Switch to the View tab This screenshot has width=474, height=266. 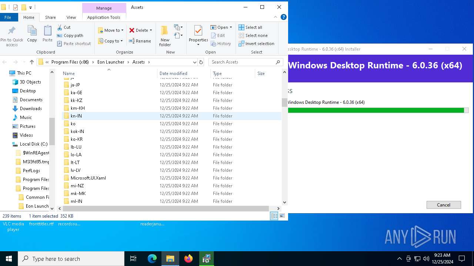71,17
